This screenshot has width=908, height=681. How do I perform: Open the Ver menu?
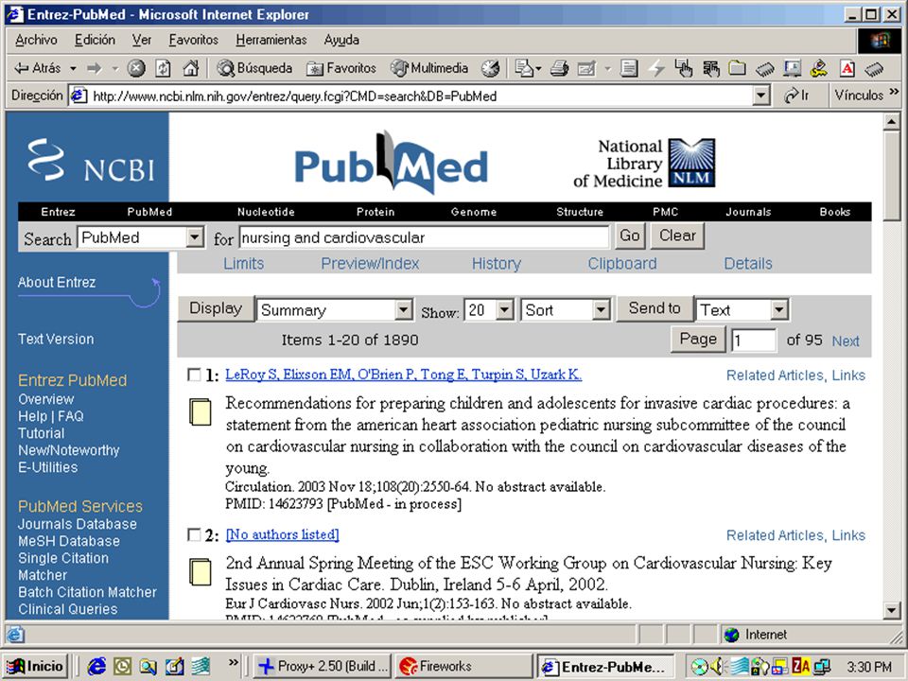tap(141, 40)
